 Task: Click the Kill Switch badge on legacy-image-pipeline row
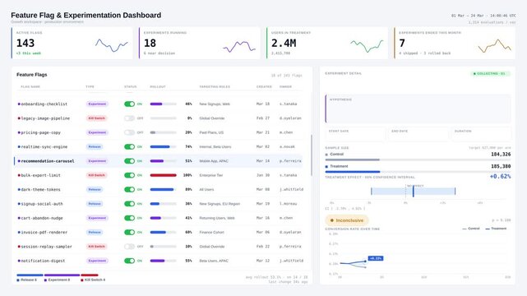click(97, 118)
